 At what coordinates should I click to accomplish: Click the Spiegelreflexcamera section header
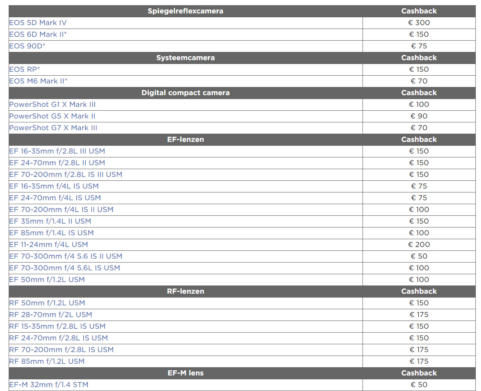(186, 11)
